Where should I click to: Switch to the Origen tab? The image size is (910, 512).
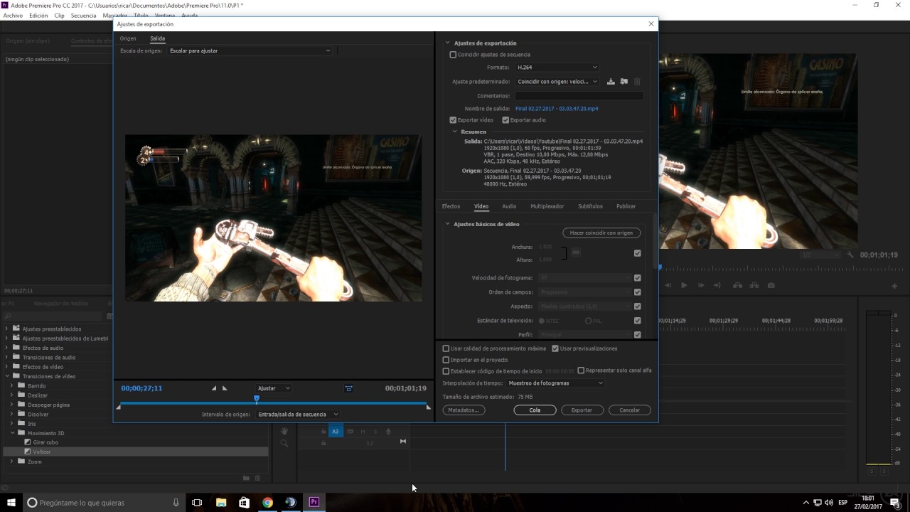[x=128, y=38]
